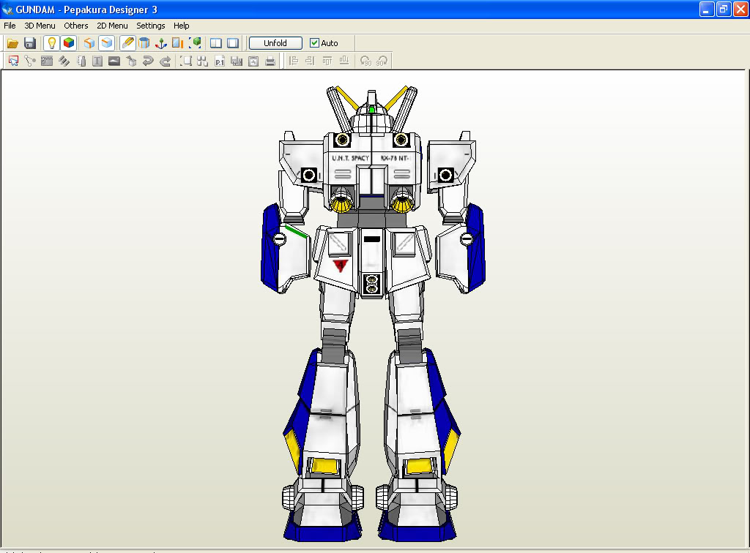Click the Gundam model's head in 3D view
The width and height of the screenshot is (750, 553).
click(371, 117)
